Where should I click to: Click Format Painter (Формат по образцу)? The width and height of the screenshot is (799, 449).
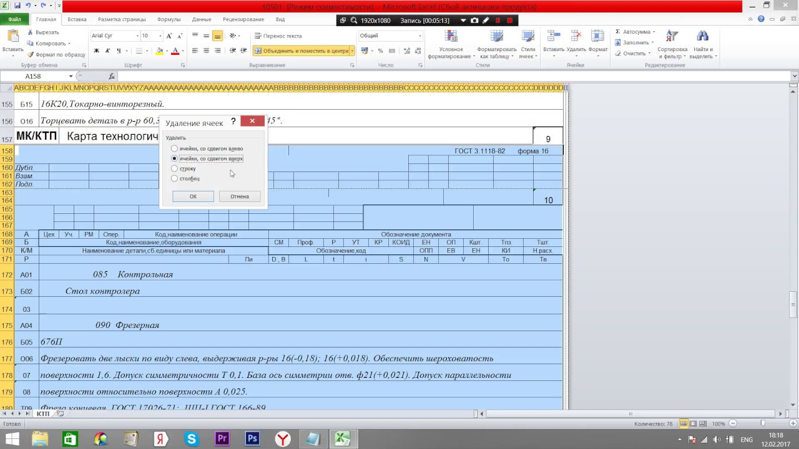[56, 55]
